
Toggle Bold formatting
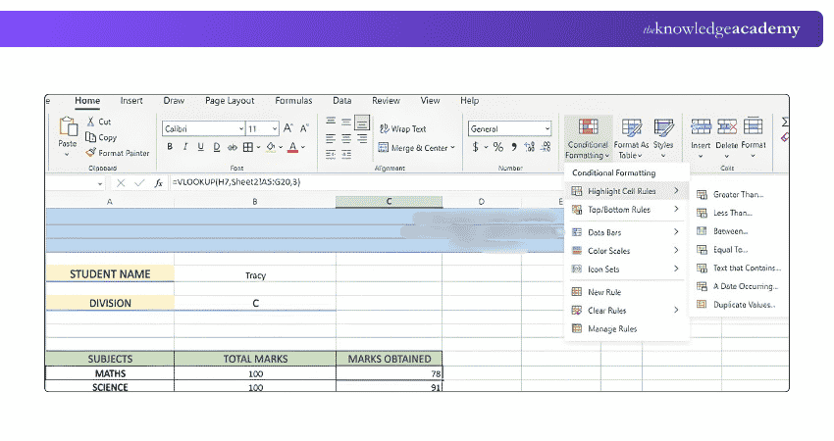pyautogui.click(x=170, y=147)
